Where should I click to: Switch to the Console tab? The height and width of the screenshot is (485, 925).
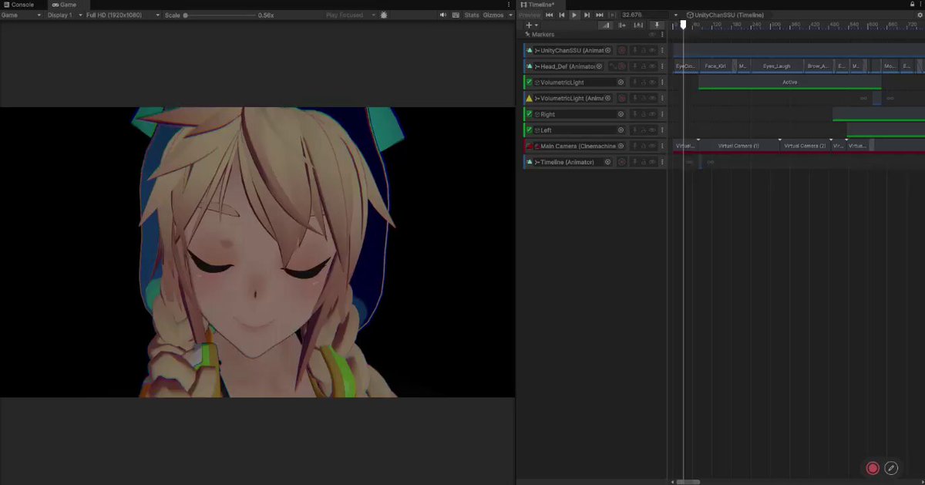18,5
